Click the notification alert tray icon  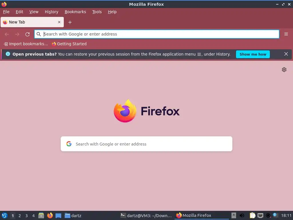pyautogui.click(x=275, y=215)
